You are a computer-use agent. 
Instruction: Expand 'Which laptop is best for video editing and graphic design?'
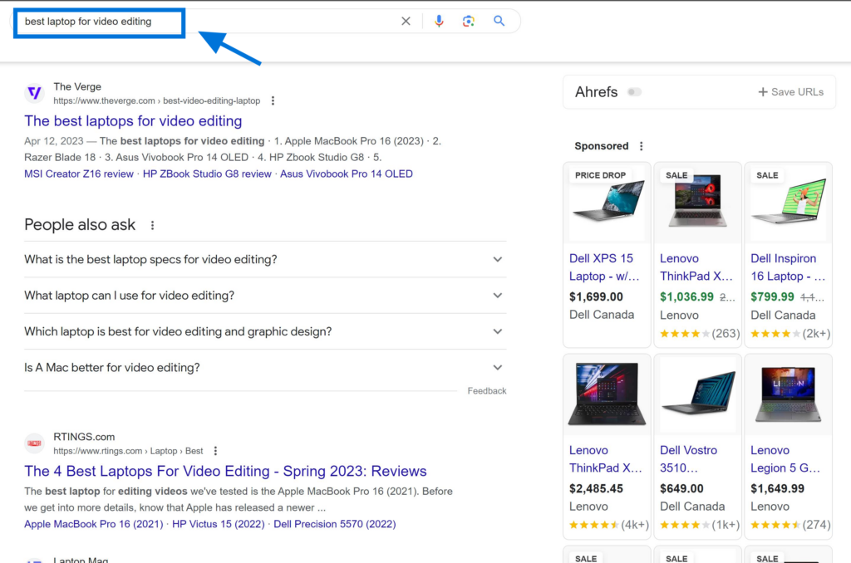point(497,331)
